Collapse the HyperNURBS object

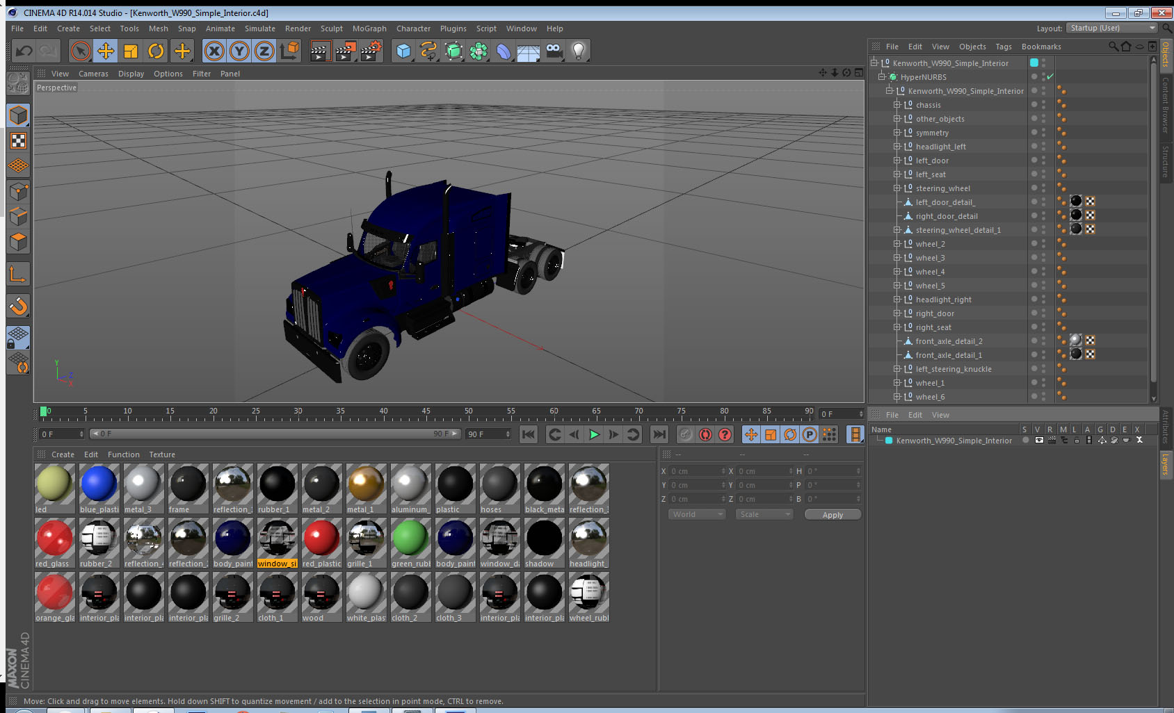click(882, 77)
